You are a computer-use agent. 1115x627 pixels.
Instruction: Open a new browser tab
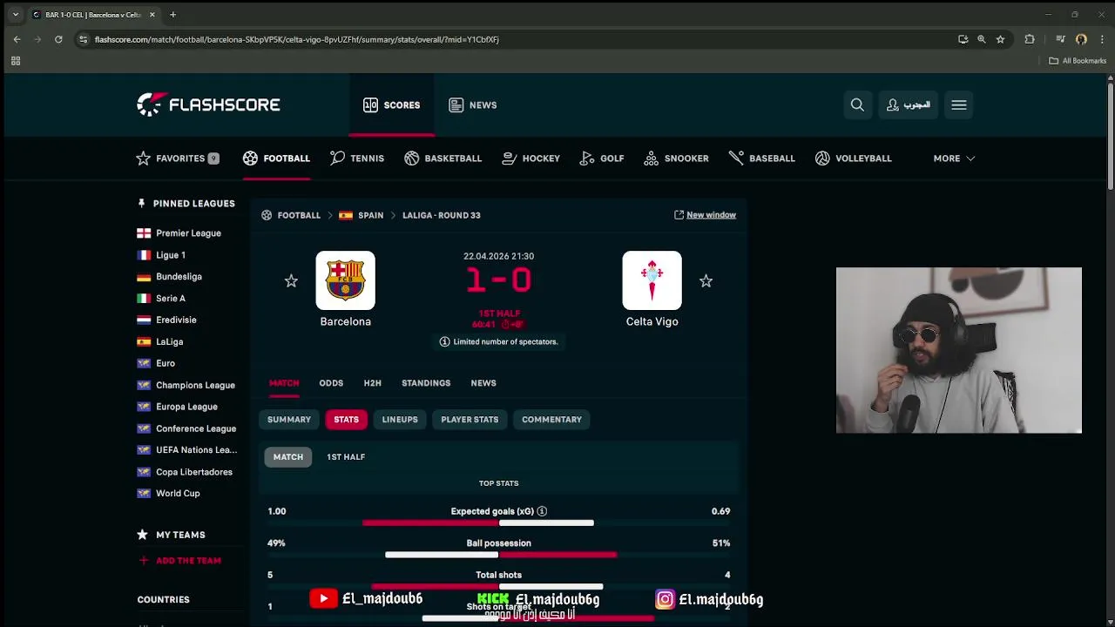(172, 15)
